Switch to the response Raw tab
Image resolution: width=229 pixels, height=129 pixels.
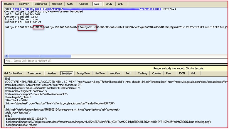pyautogui.click(x=169, y=73)
